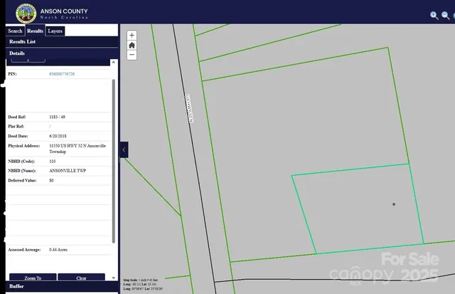
Task: Open the Layers tab
Action: [x=55, y=31]
